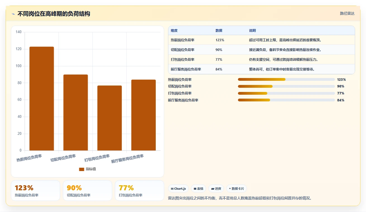Click the 123% value in the table
The width and height of the screenshot is (366, 212).
(220, 40)
